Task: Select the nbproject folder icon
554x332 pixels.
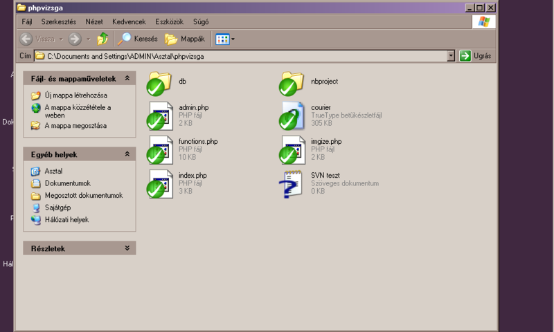Action: click(x=292, y=83)
